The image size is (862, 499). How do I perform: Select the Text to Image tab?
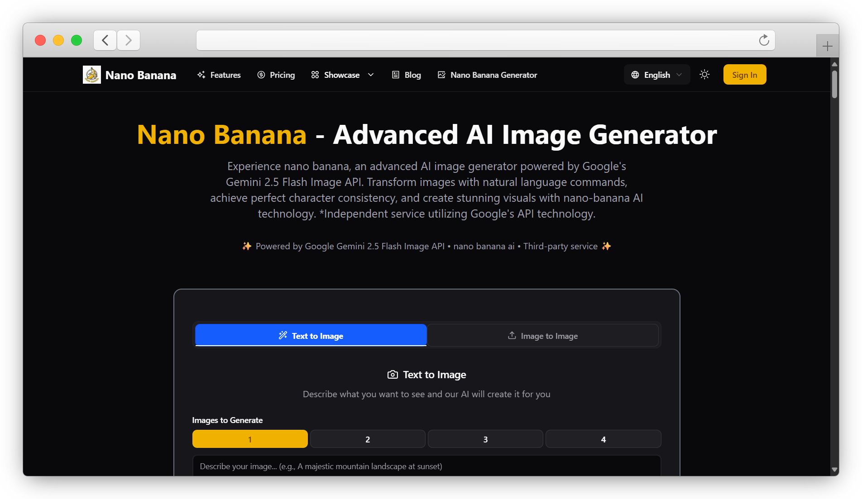pyautogui.click(x=311, y=335)
